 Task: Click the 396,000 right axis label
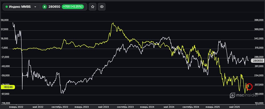(x=259, y=20)
